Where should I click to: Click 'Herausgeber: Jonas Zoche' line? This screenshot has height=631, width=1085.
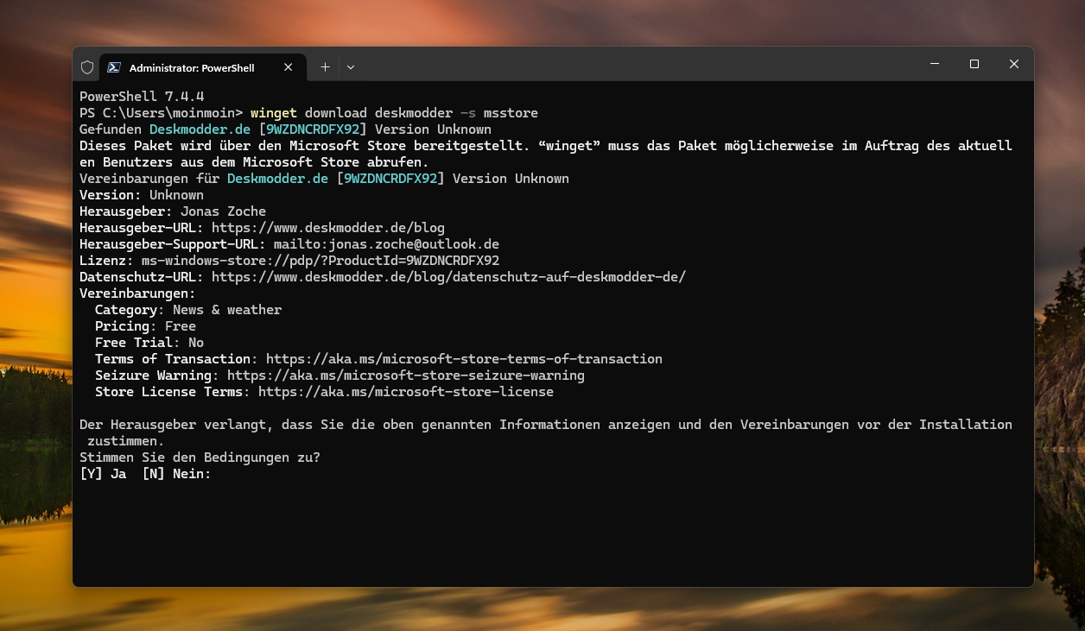(173, 211)
